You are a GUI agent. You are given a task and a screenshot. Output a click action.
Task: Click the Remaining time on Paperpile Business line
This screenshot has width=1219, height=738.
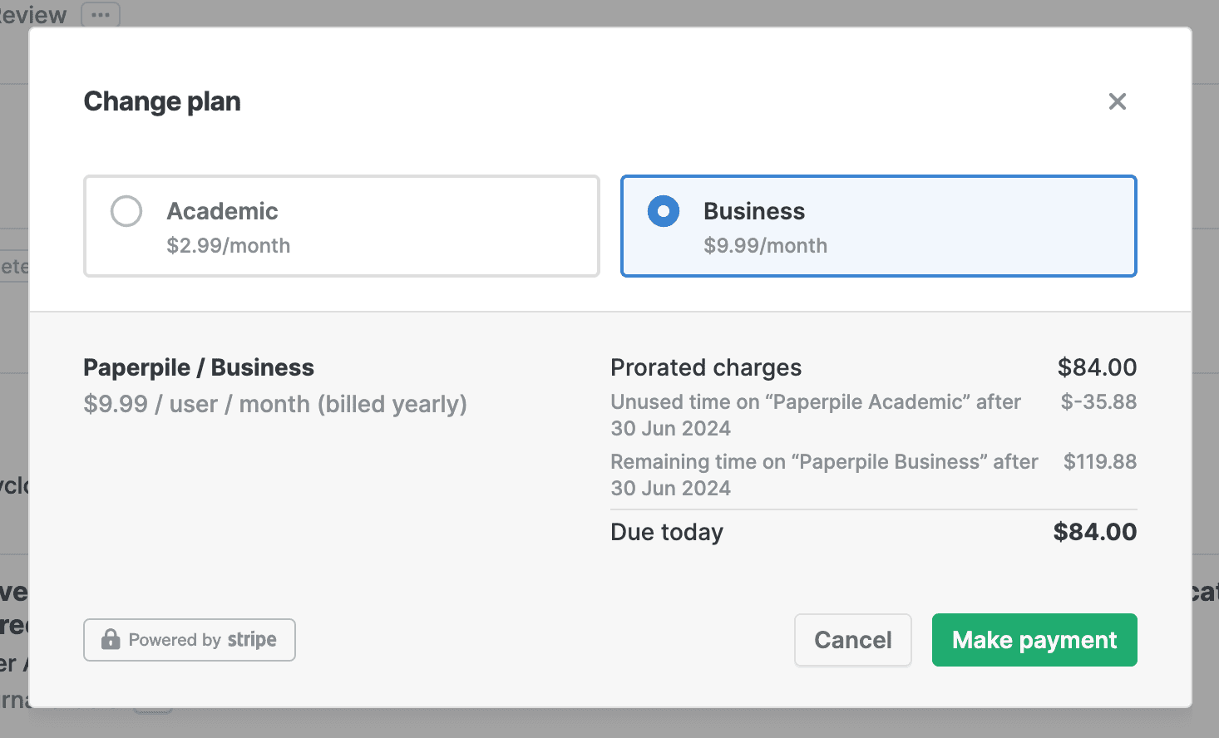pyautogui.click(x=825, y=475)
